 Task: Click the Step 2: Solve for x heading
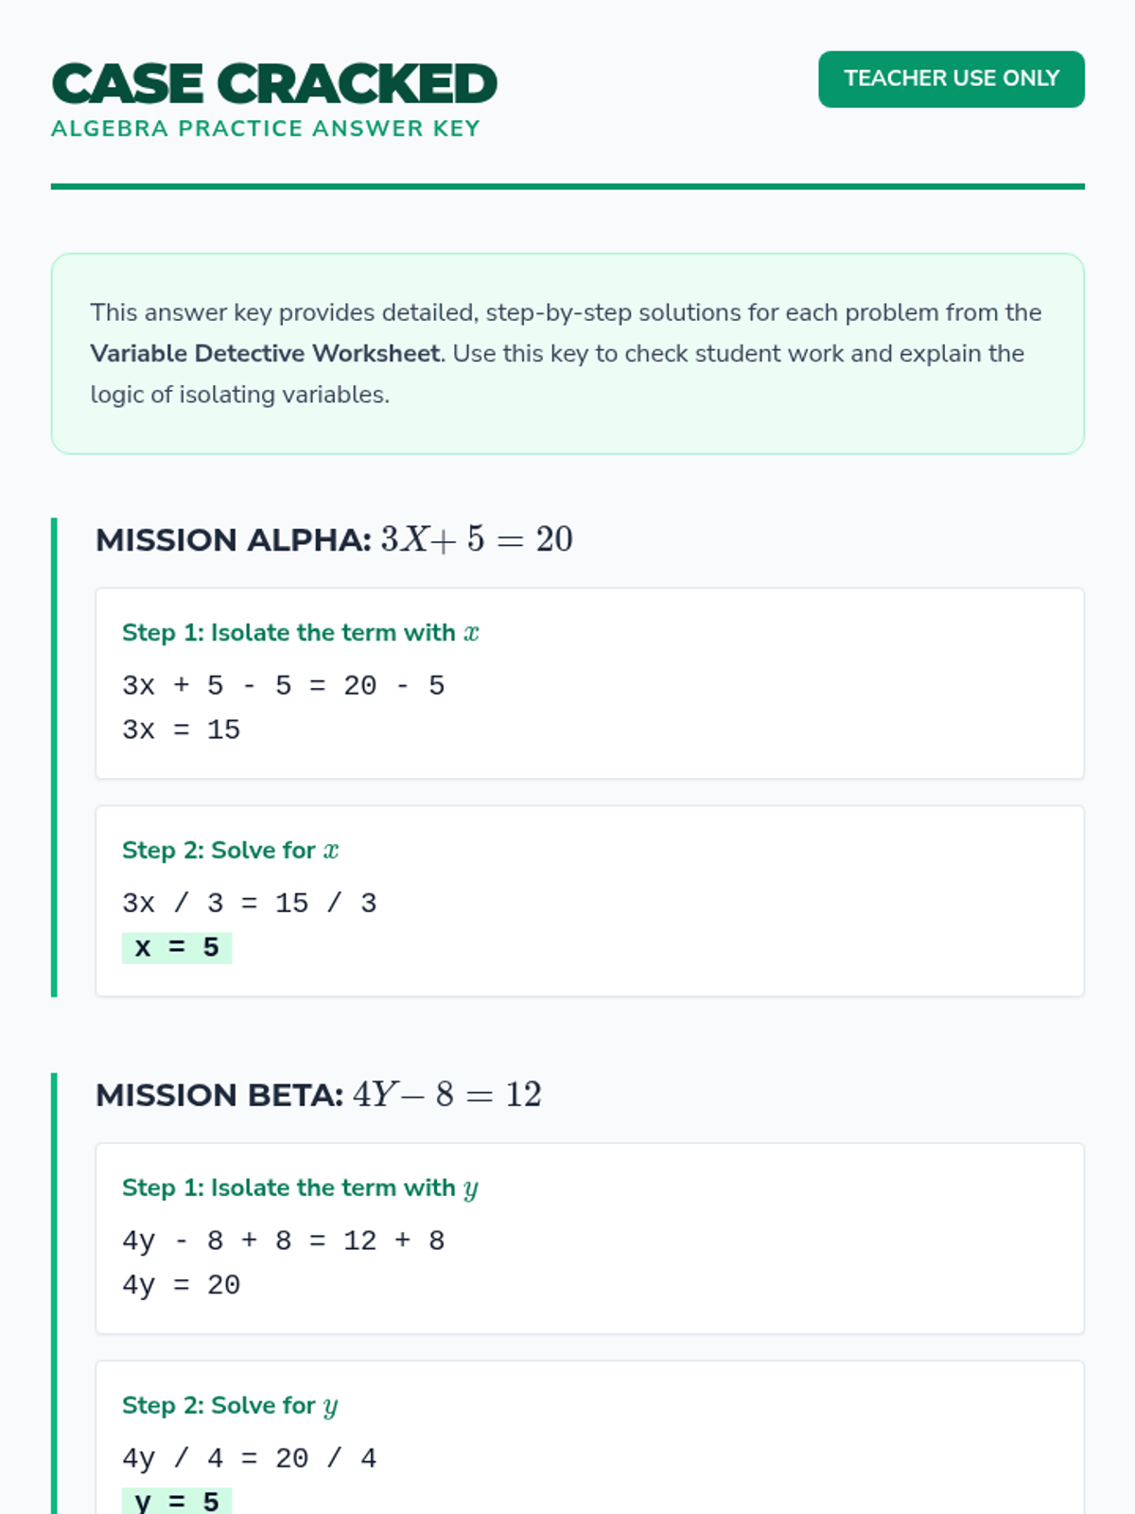230,851
